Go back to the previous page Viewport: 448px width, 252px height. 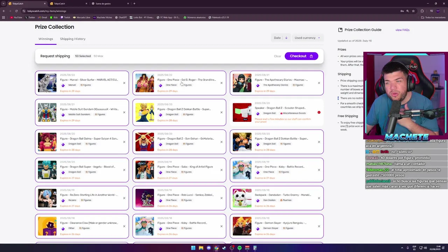[4, 11]
